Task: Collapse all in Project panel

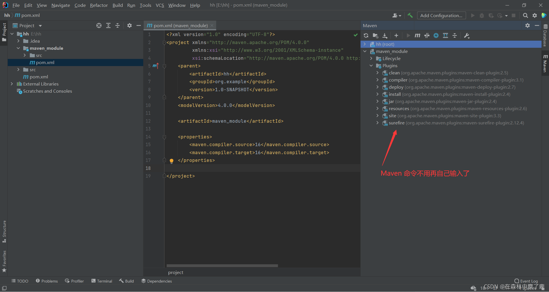Action: (118, 25)
